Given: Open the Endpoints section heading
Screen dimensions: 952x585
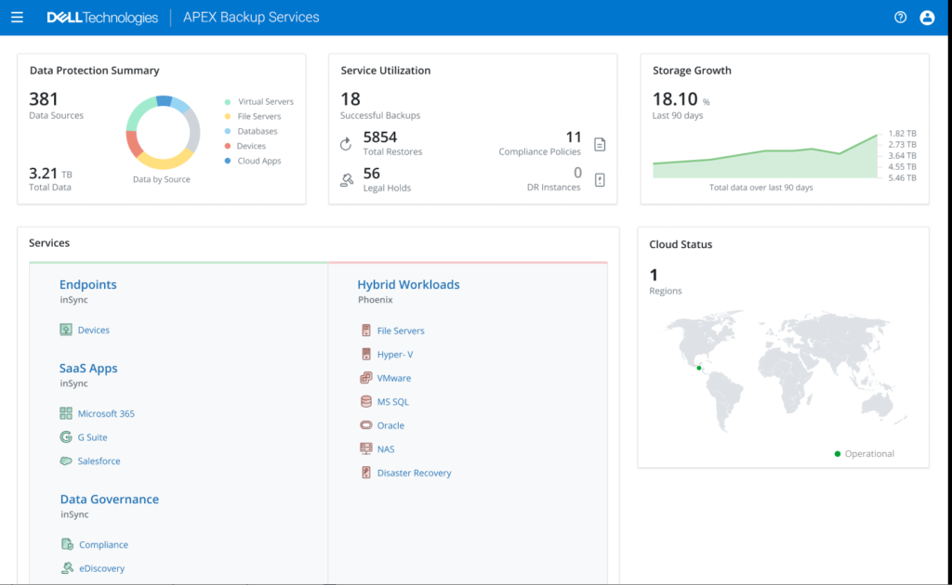Looking at the screenshot, I should [88, 285].
